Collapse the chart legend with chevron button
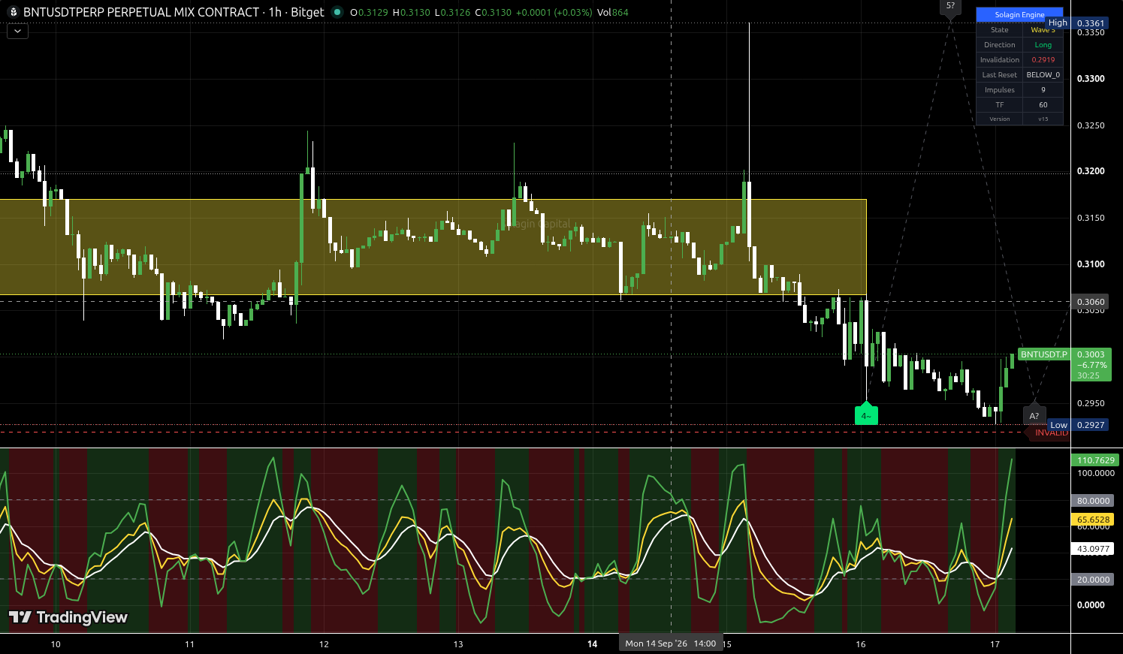 [x=17, y=32]
